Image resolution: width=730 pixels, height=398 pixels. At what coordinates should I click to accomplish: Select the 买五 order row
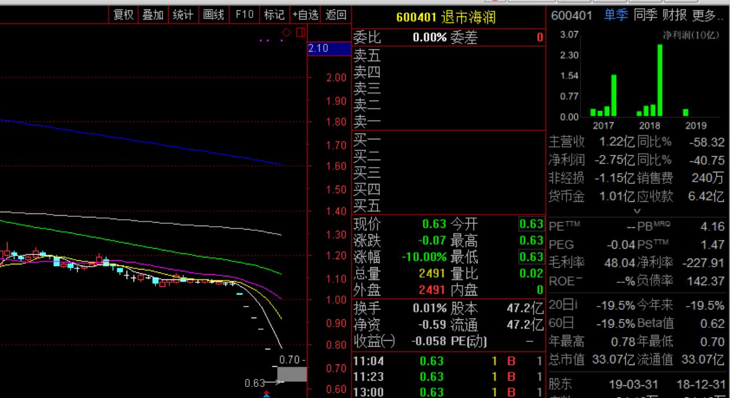click(449, 205)
